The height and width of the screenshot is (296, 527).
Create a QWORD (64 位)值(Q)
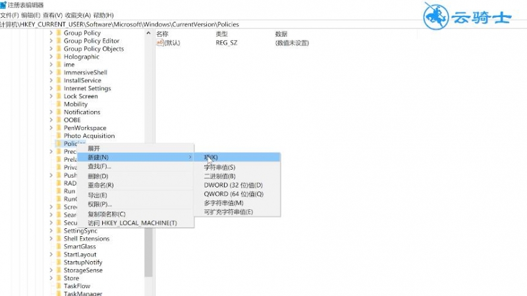[x=237, y=194]
